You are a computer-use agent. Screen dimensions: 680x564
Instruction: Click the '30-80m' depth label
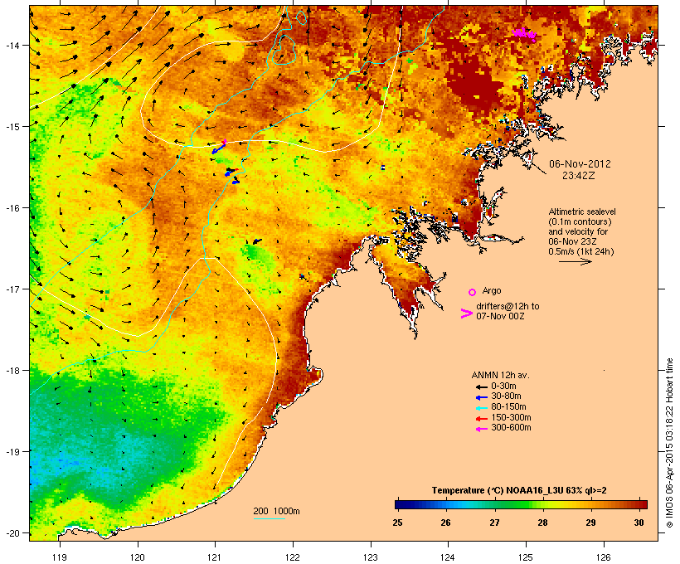(x=506, y=396)
